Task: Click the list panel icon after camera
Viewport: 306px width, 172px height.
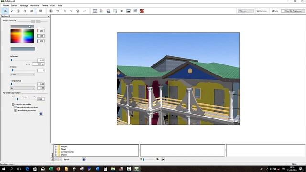Action: [x=40, y=11]
